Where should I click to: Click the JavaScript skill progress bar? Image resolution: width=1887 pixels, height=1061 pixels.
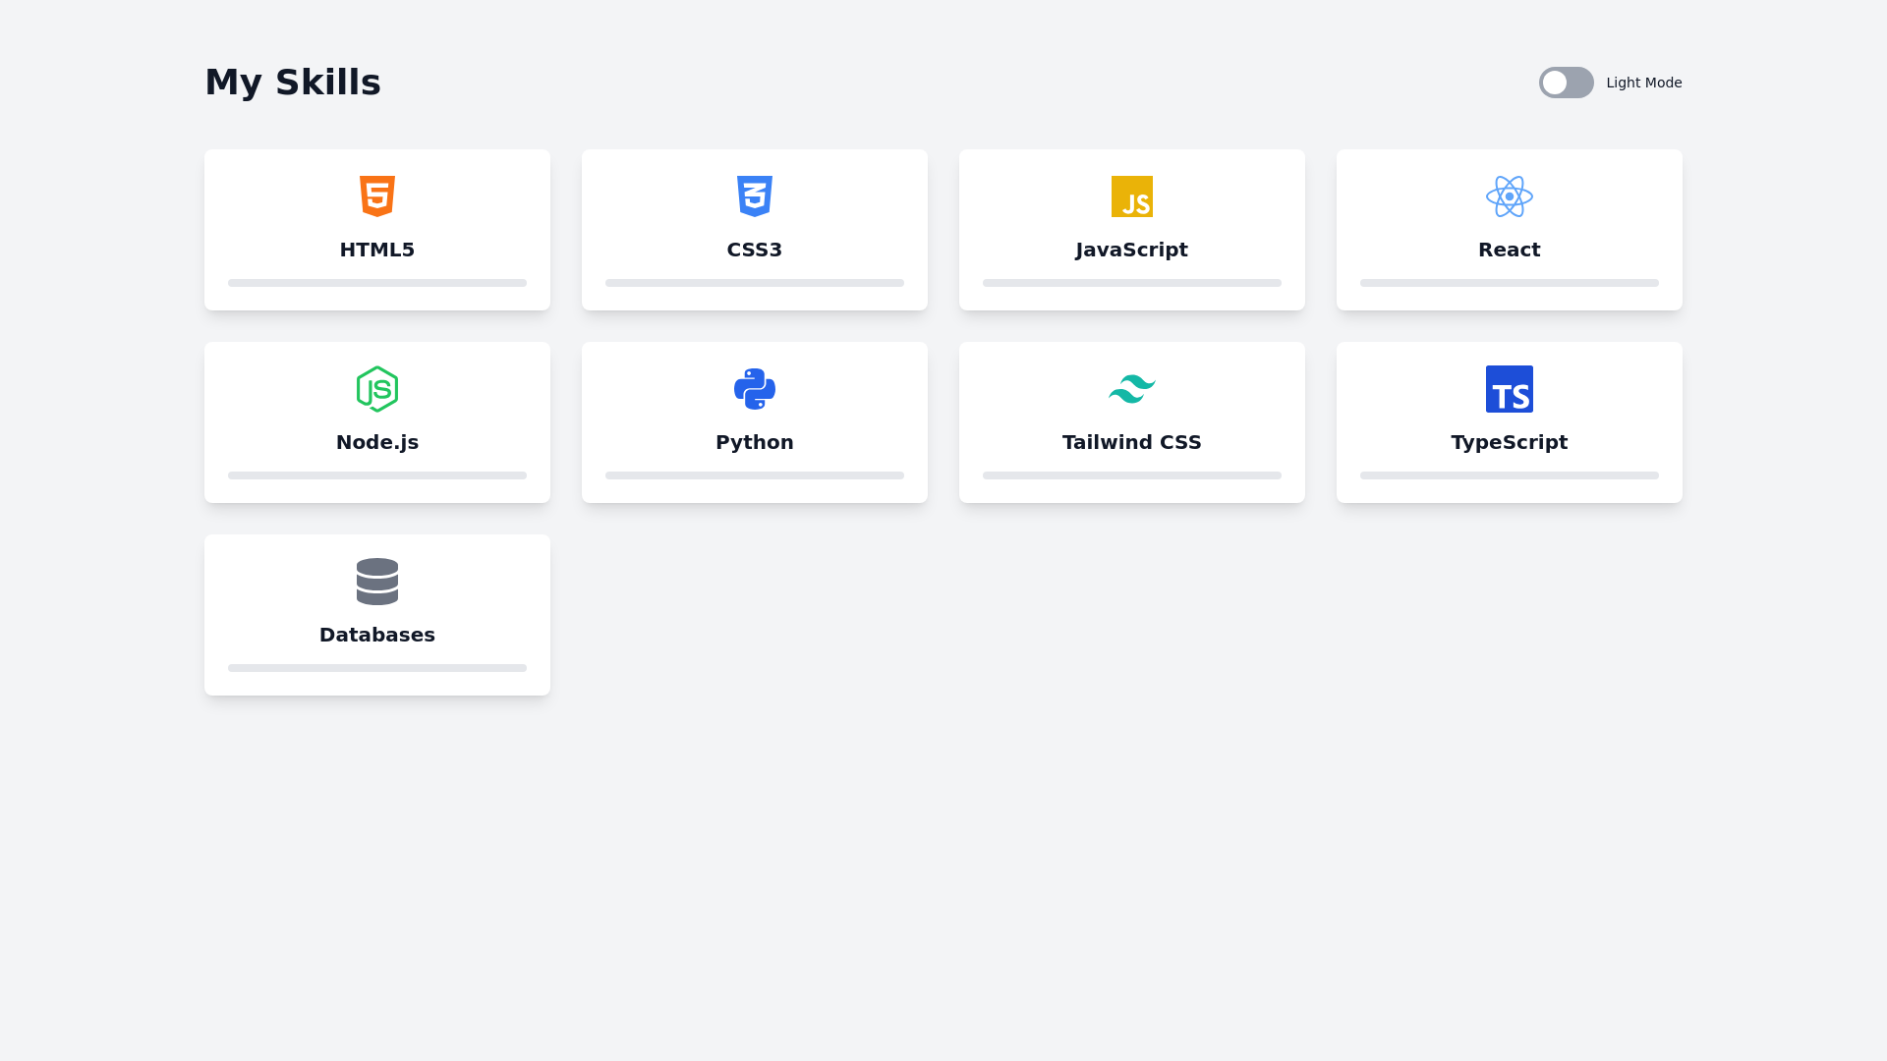click(x=1132, y=283)
